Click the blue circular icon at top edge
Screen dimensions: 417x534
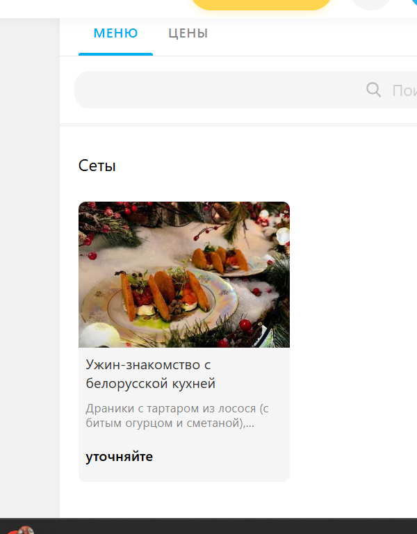coord(414,3)
